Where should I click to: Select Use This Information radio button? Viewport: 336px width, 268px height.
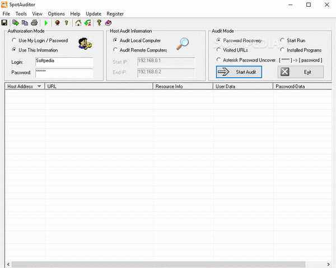click(x=14, y=50)
